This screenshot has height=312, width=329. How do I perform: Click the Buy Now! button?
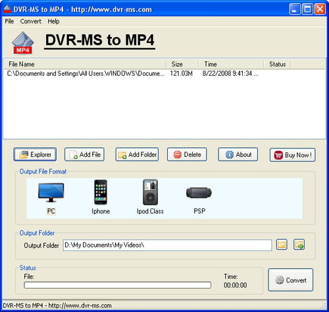click(293, 155)
